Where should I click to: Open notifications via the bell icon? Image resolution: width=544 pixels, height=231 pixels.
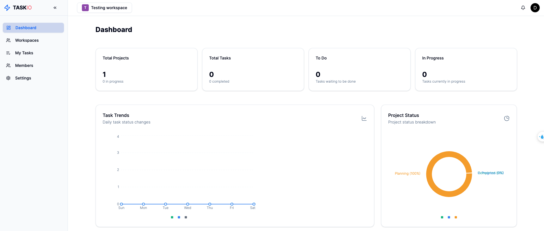tap(523, 8)
